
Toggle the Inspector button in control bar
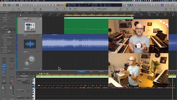coord(4,5)
